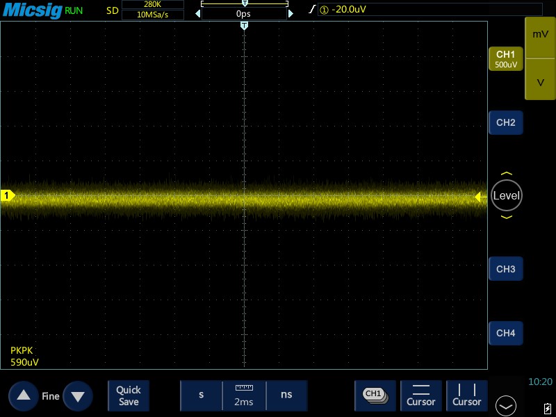Select the V vertical scale tab

point(540,82)
